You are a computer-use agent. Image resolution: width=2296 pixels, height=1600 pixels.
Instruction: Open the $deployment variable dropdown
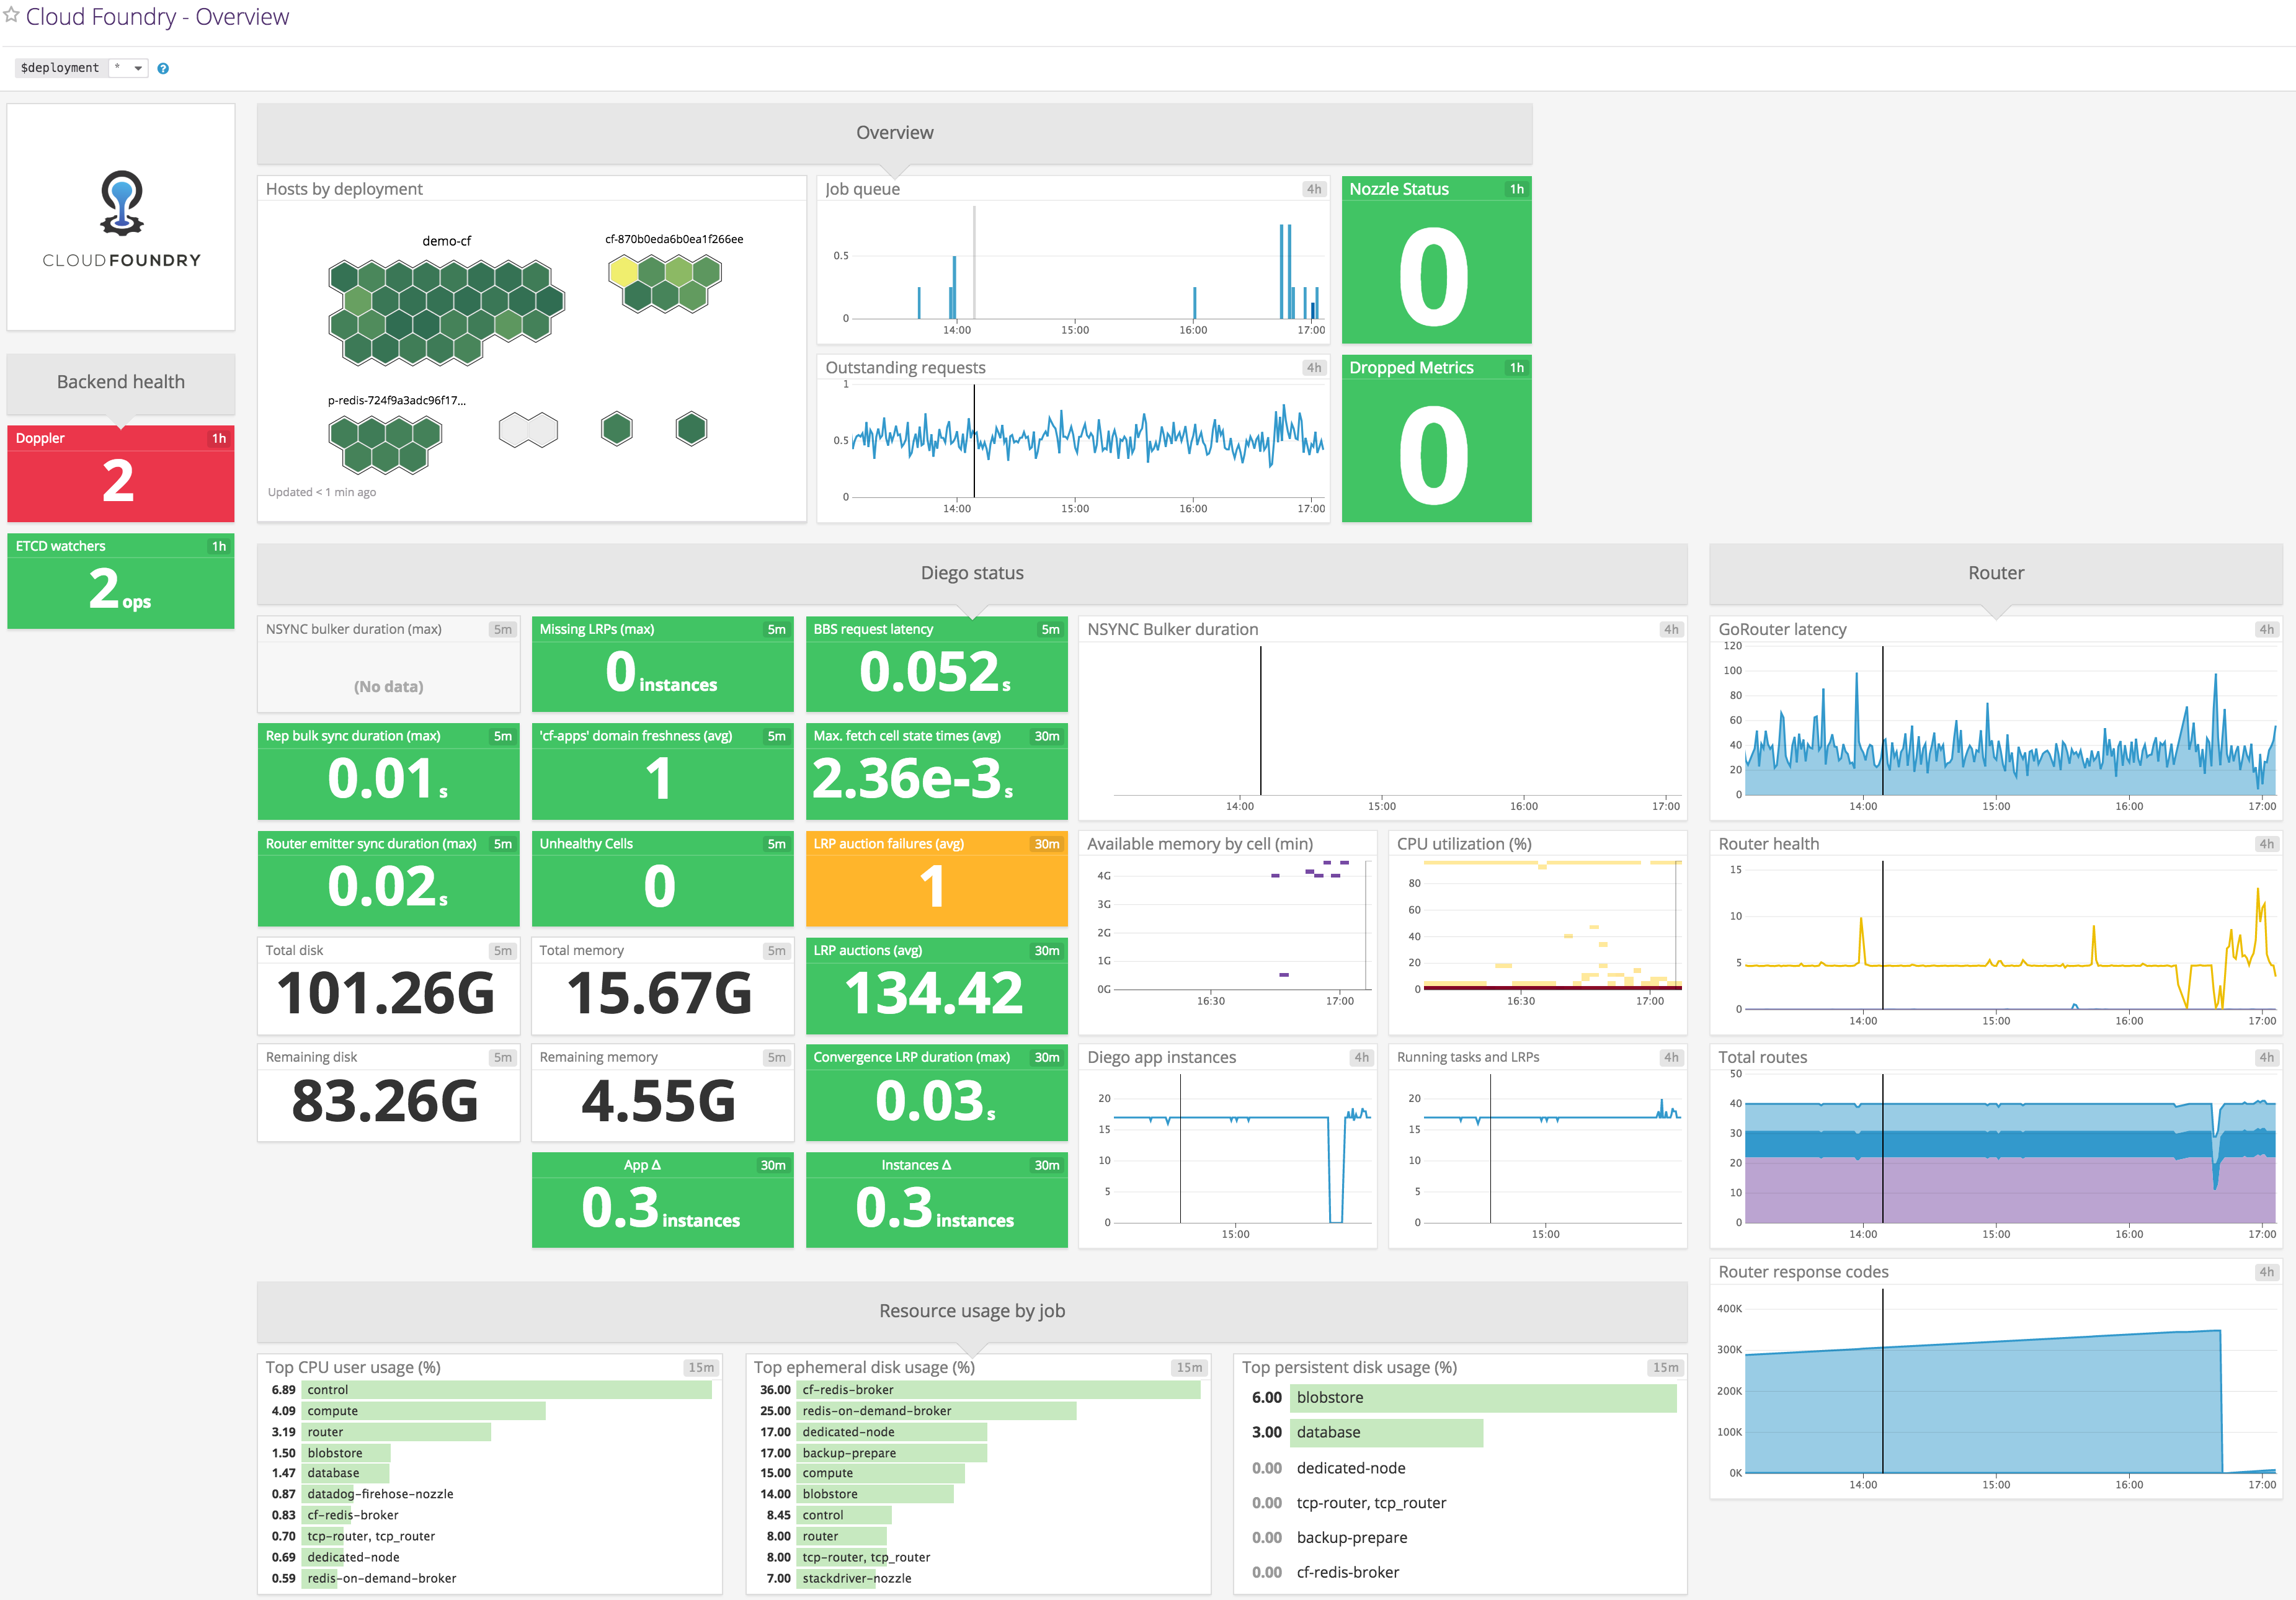pyautogui.click(x=128, y=67)
